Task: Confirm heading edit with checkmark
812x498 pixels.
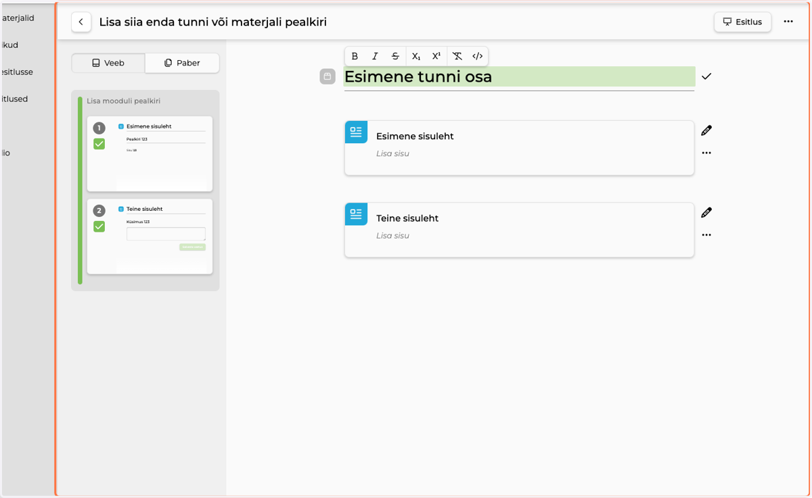Action: point(706,76)
